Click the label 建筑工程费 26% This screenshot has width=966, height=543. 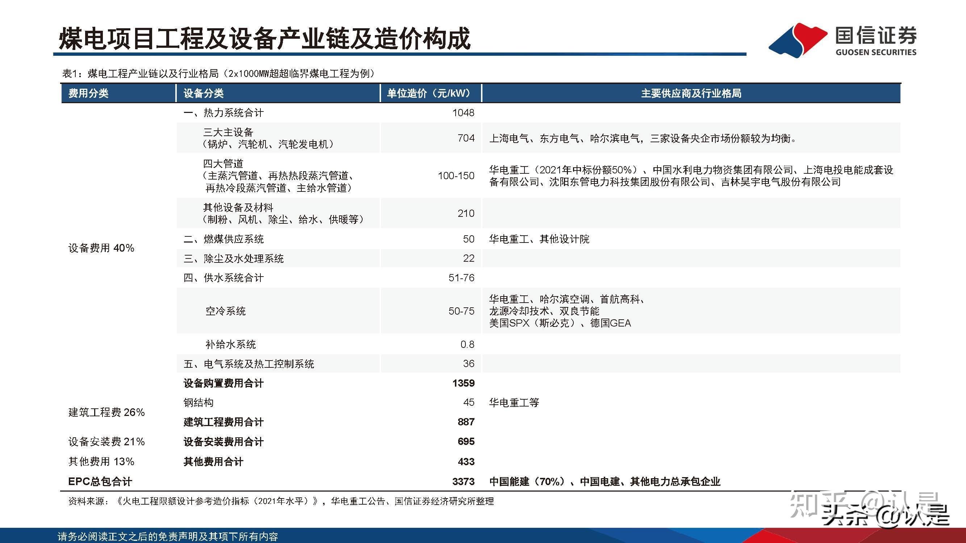coord(106,412)
